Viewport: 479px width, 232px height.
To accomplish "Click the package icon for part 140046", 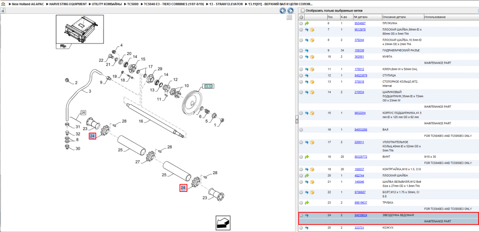I will 312,182.
